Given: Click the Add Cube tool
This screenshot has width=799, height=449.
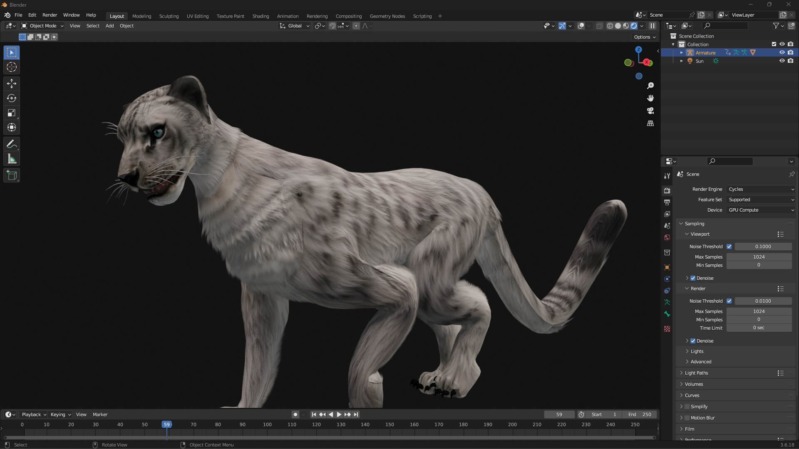Looking at the screenshot, I should click(12, 175).
